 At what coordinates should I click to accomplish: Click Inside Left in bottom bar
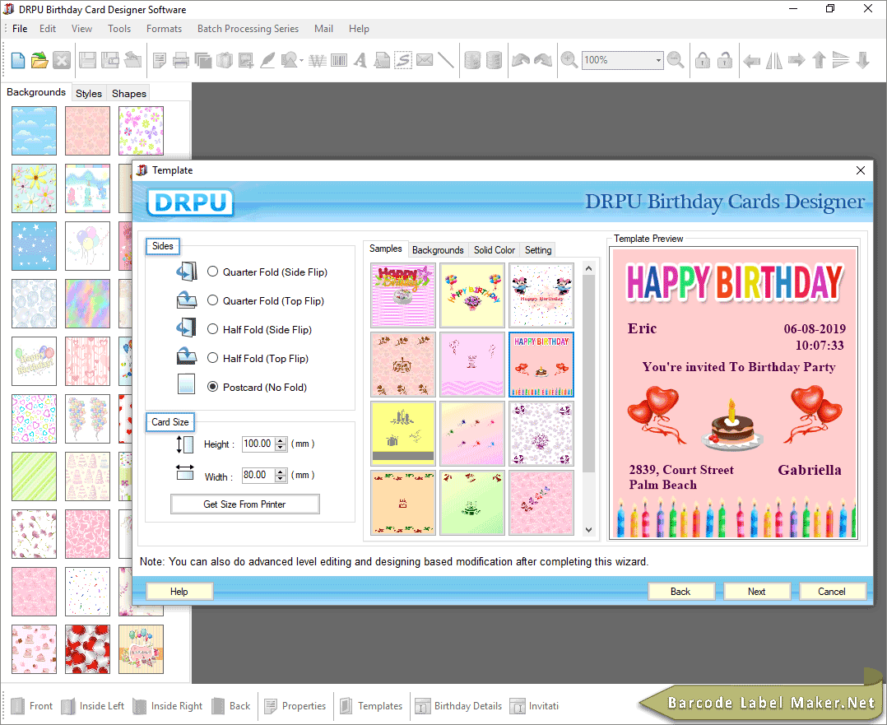[x=93, y=706]
